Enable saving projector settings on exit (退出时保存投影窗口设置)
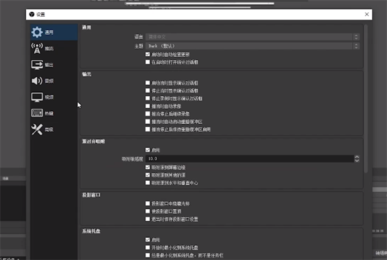This screenshot has height=260, width=387. tap(148, 219)
